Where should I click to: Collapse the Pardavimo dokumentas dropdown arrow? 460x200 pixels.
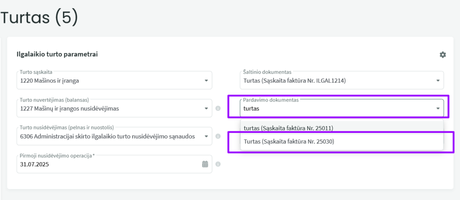(x=438, y=108)
